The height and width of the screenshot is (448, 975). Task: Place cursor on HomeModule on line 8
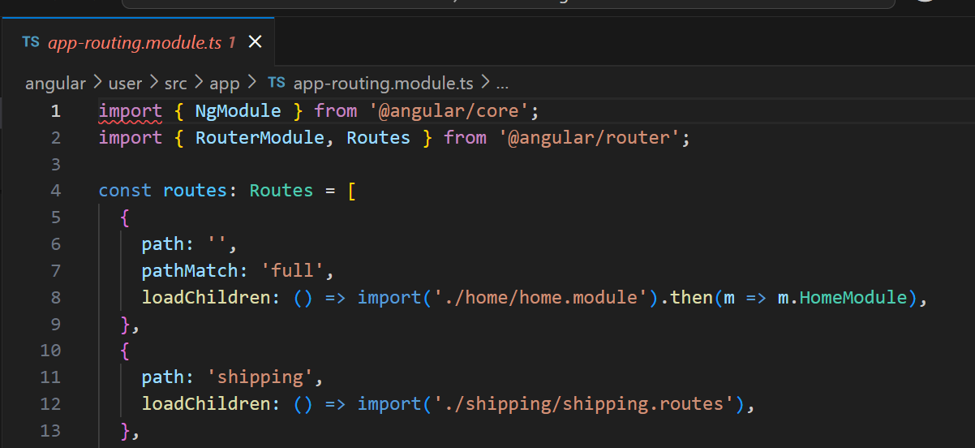(x=853, y=298)
